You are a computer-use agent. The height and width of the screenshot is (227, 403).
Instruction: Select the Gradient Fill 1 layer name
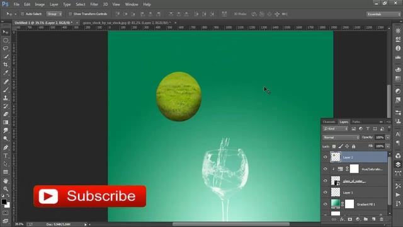tap(366, 204)
